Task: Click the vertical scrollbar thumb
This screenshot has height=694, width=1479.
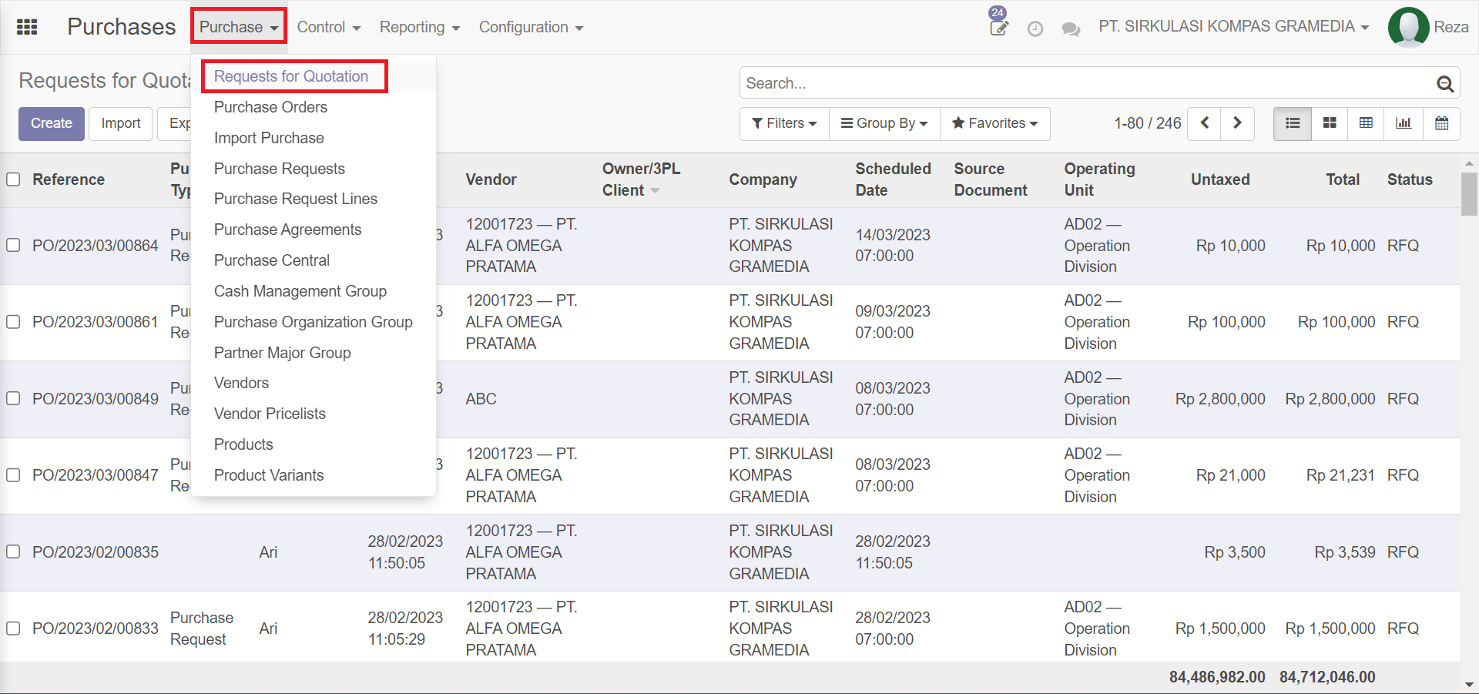Action: (1469, 194)
